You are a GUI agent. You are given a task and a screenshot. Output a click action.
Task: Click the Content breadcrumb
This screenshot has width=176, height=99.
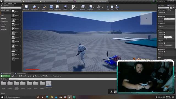(37, 76)
